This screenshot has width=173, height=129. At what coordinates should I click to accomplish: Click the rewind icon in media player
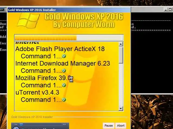click(16, 124)
